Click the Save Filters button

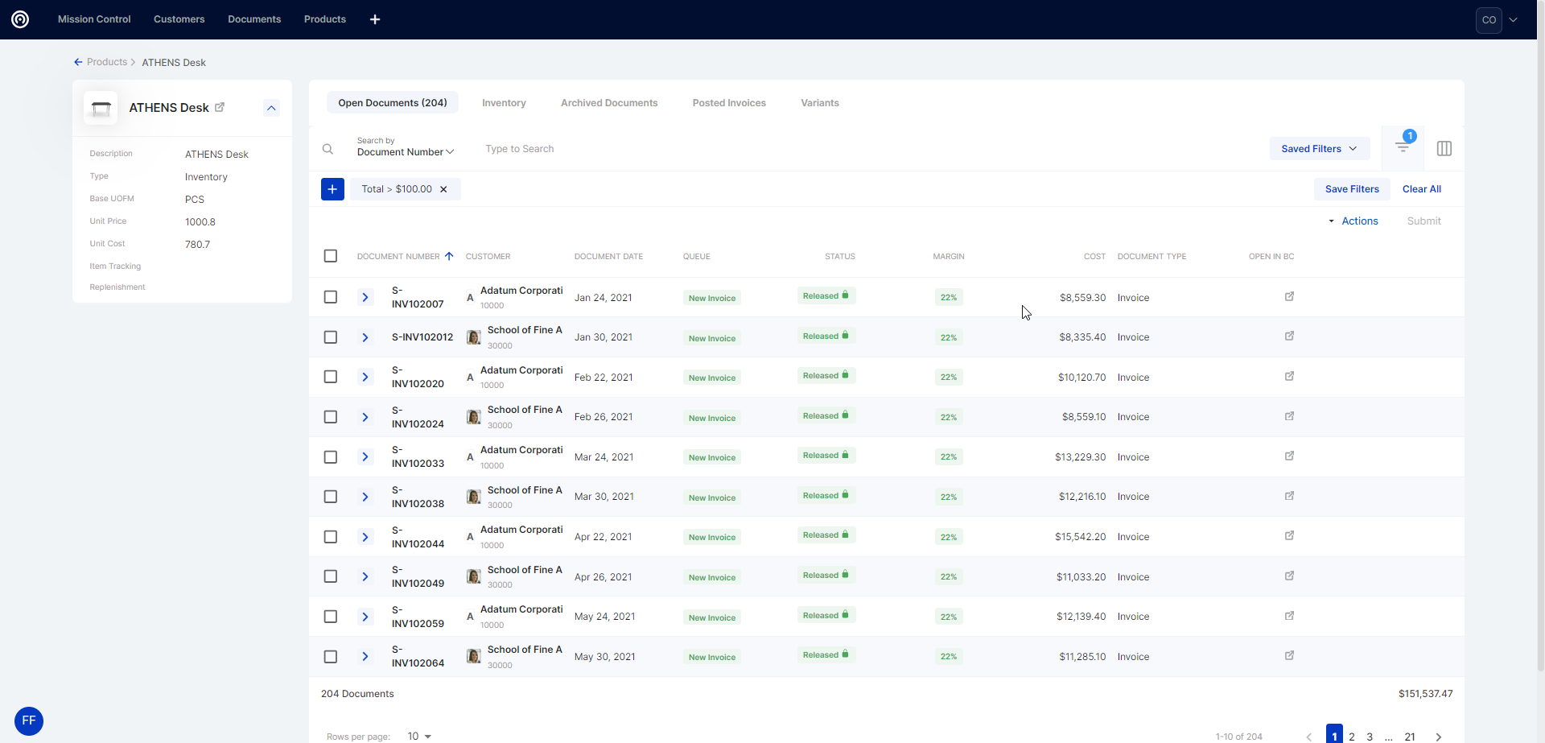coord(1351,189)
